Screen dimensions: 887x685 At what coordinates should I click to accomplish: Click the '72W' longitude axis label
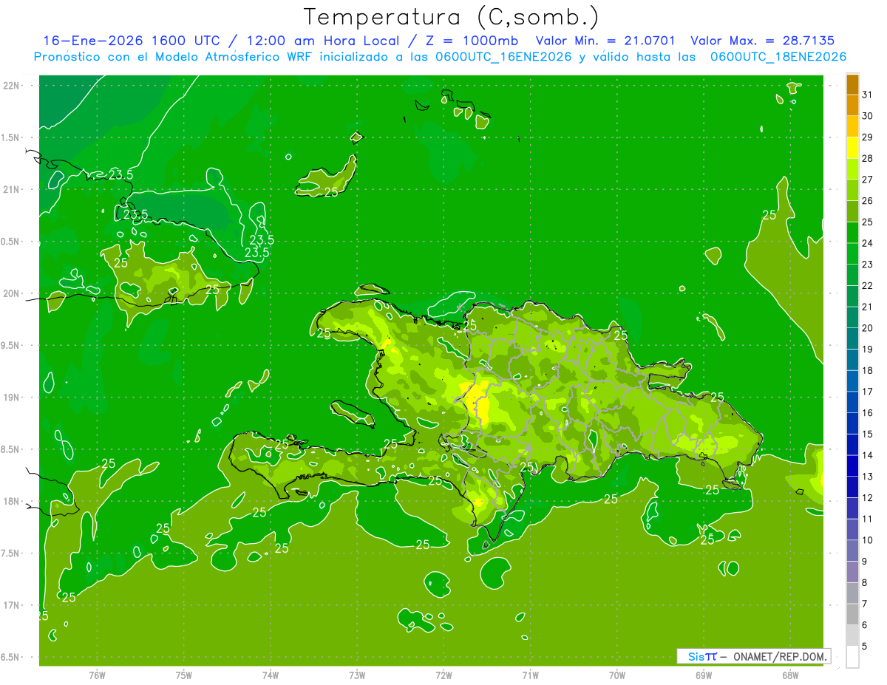443,675
